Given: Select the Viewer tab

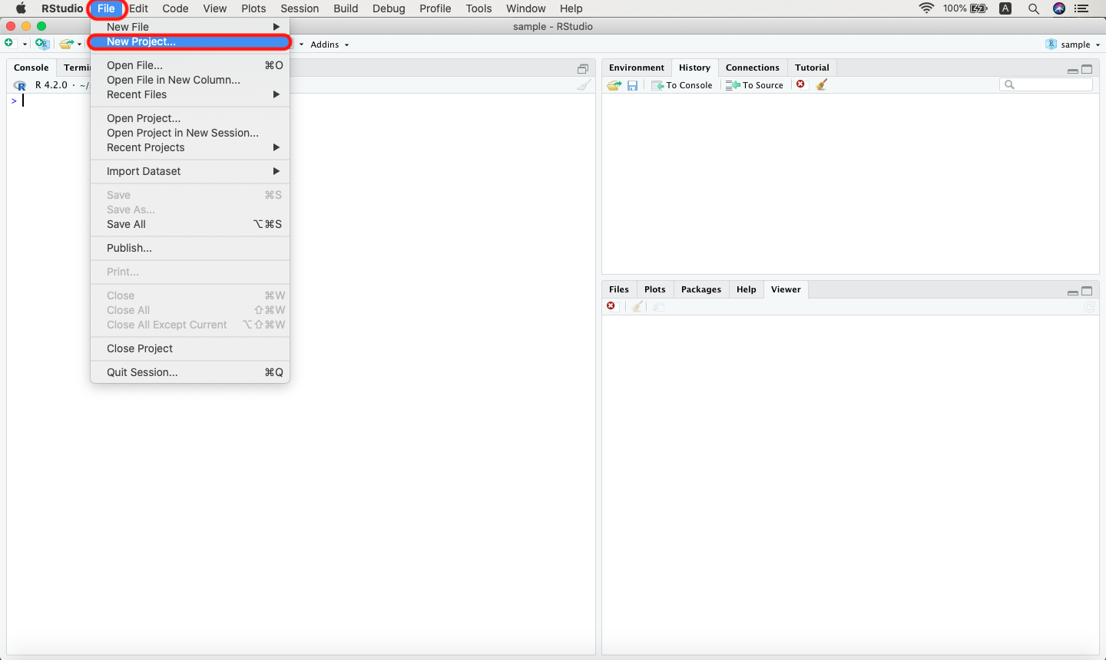Looking at the screenshot, I should pos(786,289).
